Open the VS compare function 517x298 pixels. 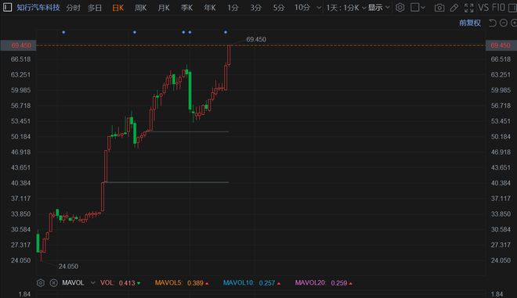[x=483, y=7]
